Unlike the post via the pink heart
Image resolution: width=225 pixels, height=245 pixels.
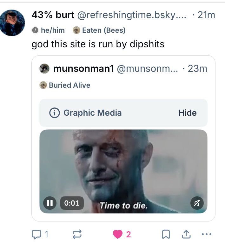coord(117,235)
